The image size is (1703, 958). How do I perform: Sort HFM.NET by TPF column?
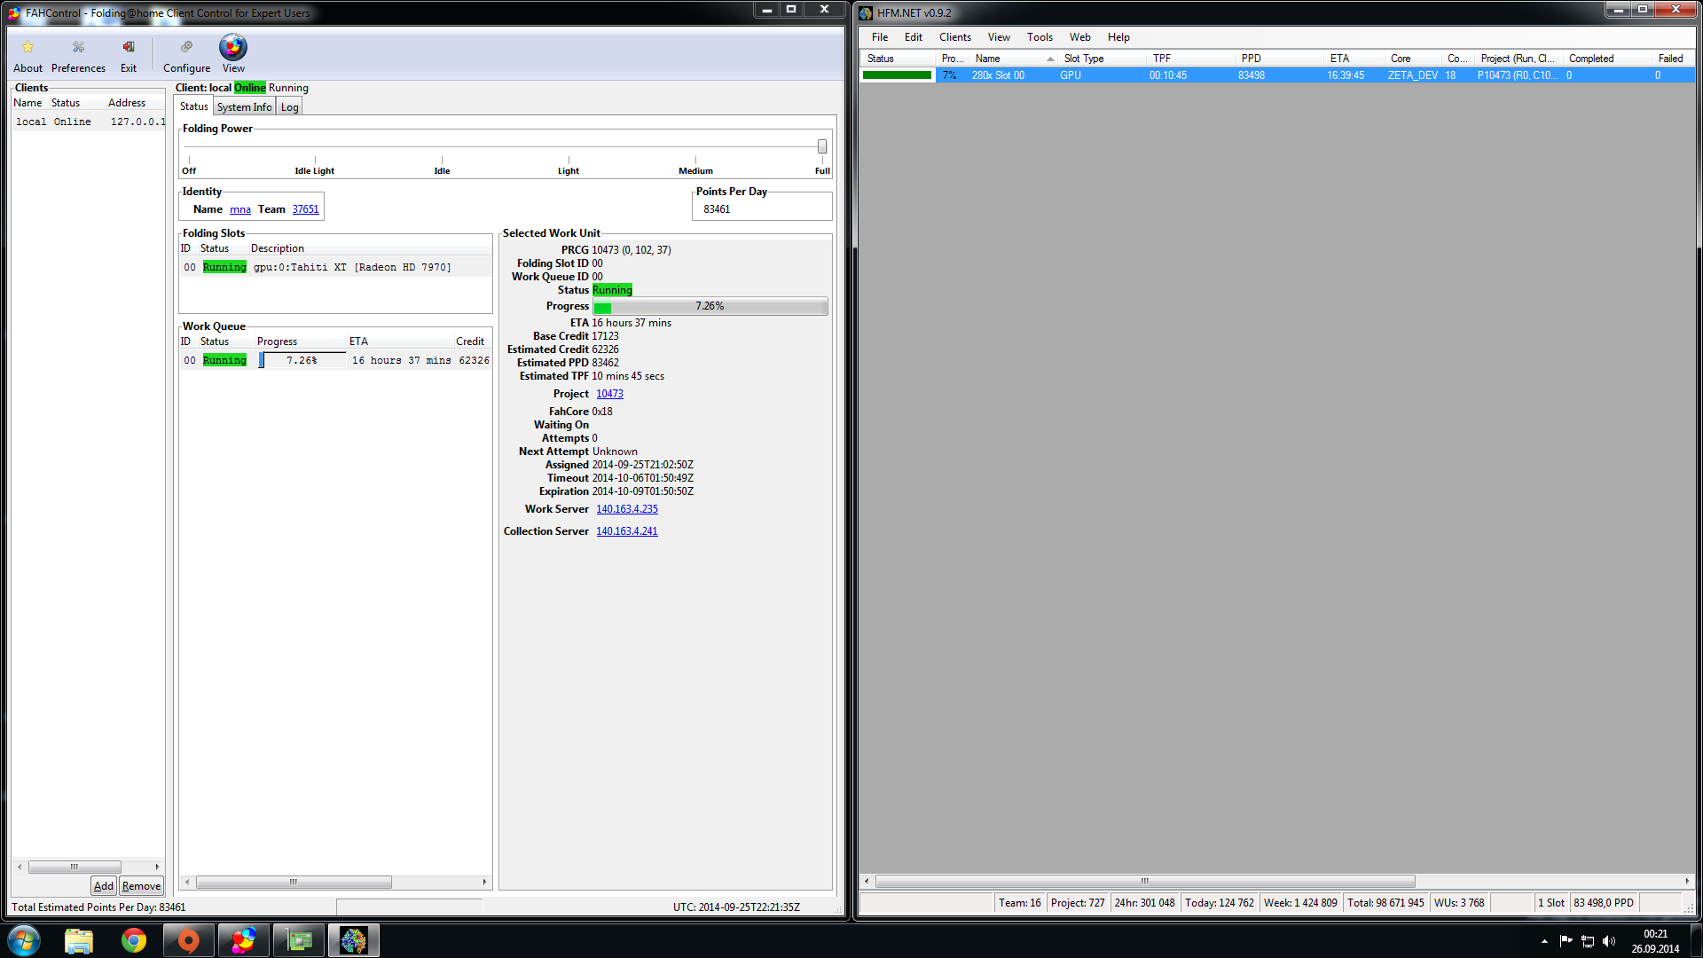click(x=1190, y=59)
